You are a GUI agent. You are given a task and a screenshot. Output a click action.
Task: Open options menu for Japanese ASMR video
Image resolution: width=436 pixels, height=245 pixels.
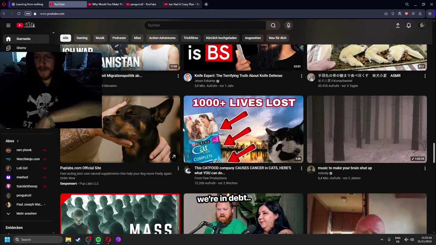point(425,76)
